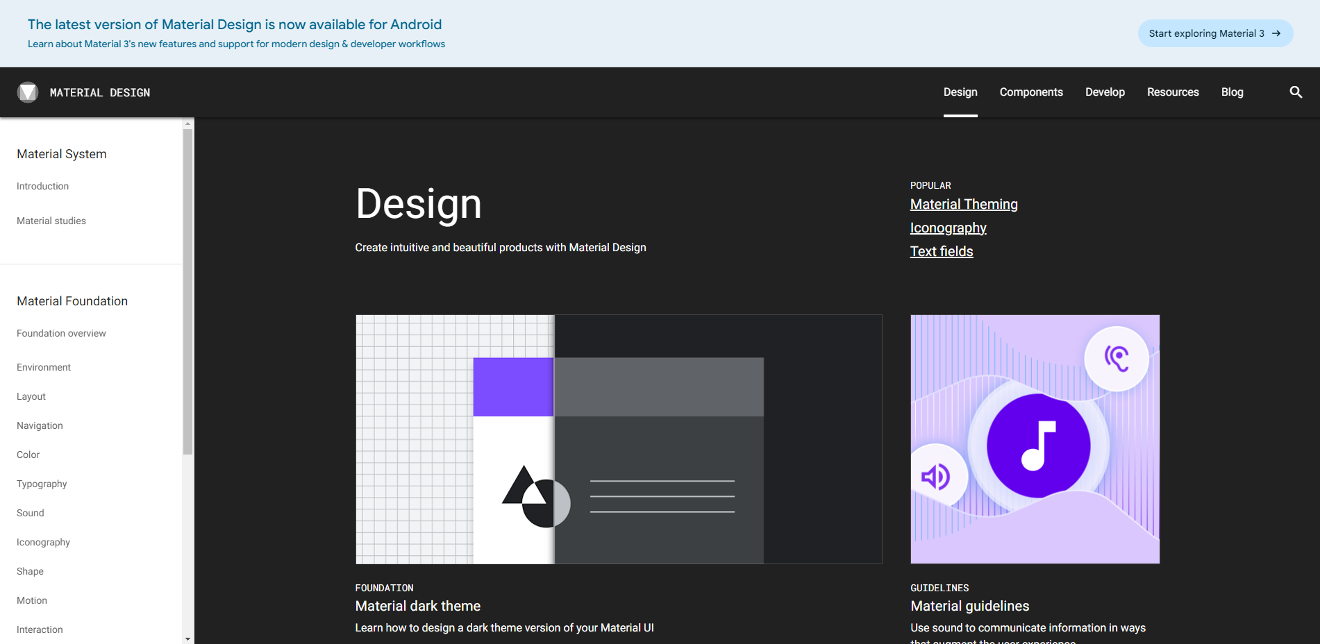Image resolution: width=1320 pixels, height=644 pixels.
Task: Click the Start exploring Material 3 button
Action: tap(1215, 33)
